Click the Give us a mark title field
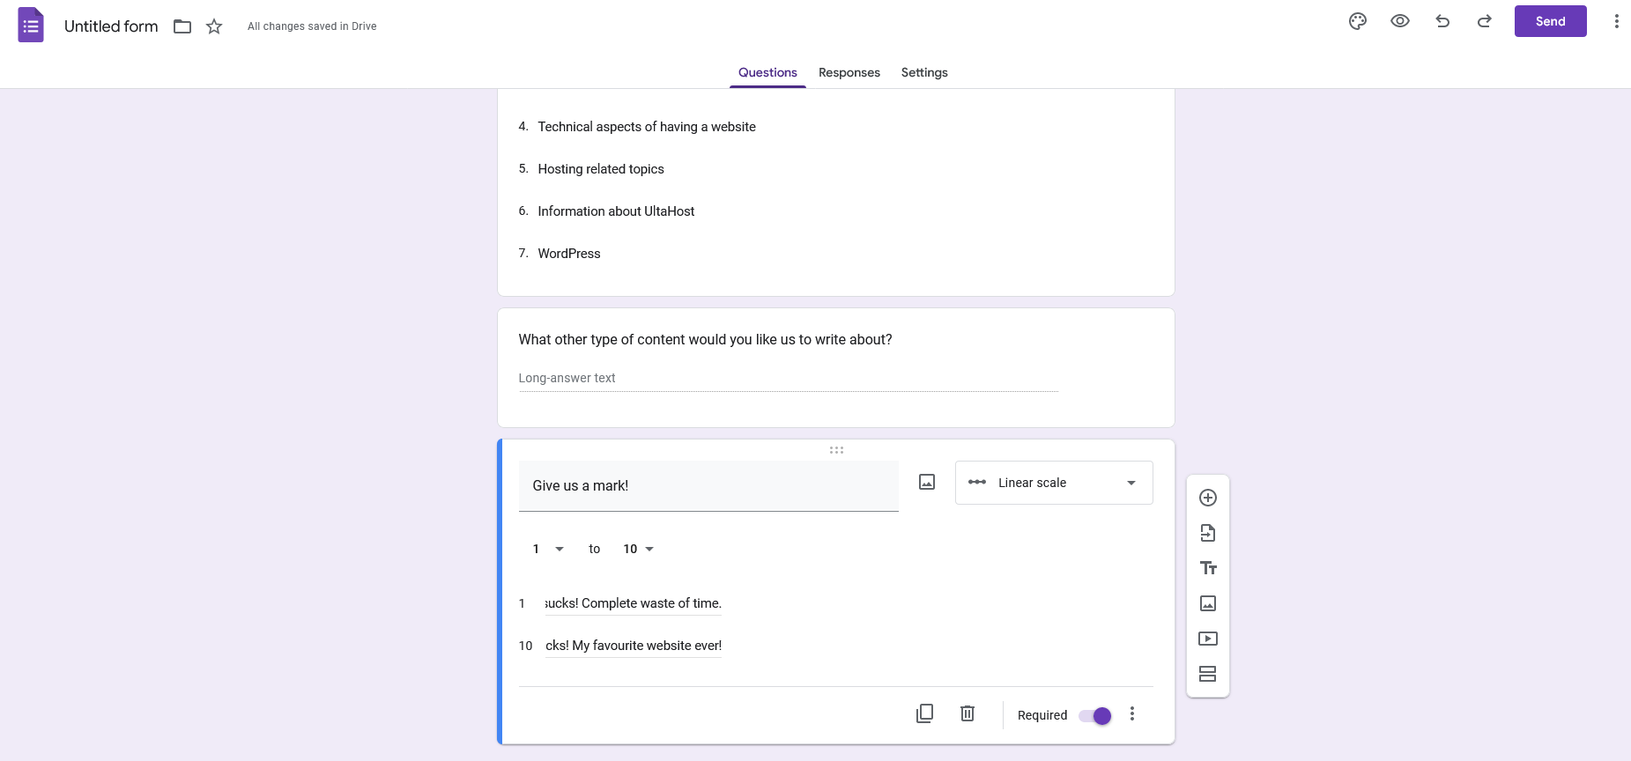This screenshot has height=761, width=1631. tap(708, 485)
